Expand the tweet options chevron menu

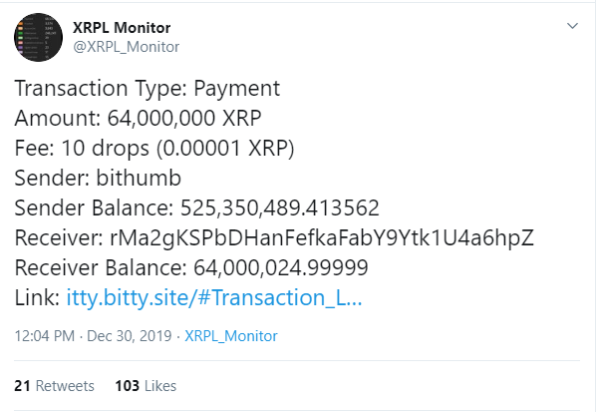click(572, 26)
